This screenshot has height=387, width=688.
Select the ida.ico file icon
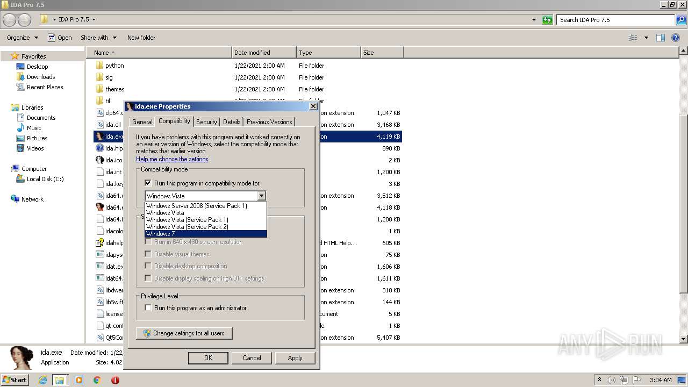pyautogui.click(x=99, y=160)
